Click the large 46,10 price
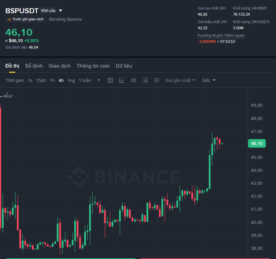This screenshot has width=276, height=259. [19, 32]
